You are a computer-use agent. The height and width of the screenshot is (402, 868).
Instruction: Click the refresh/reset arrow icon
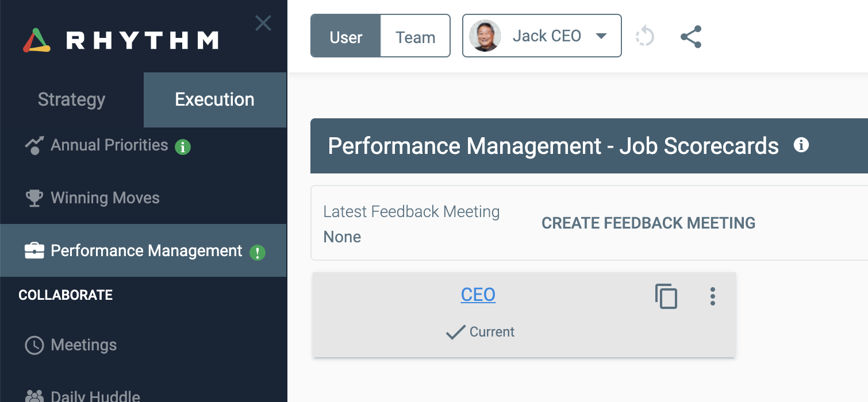645,37
